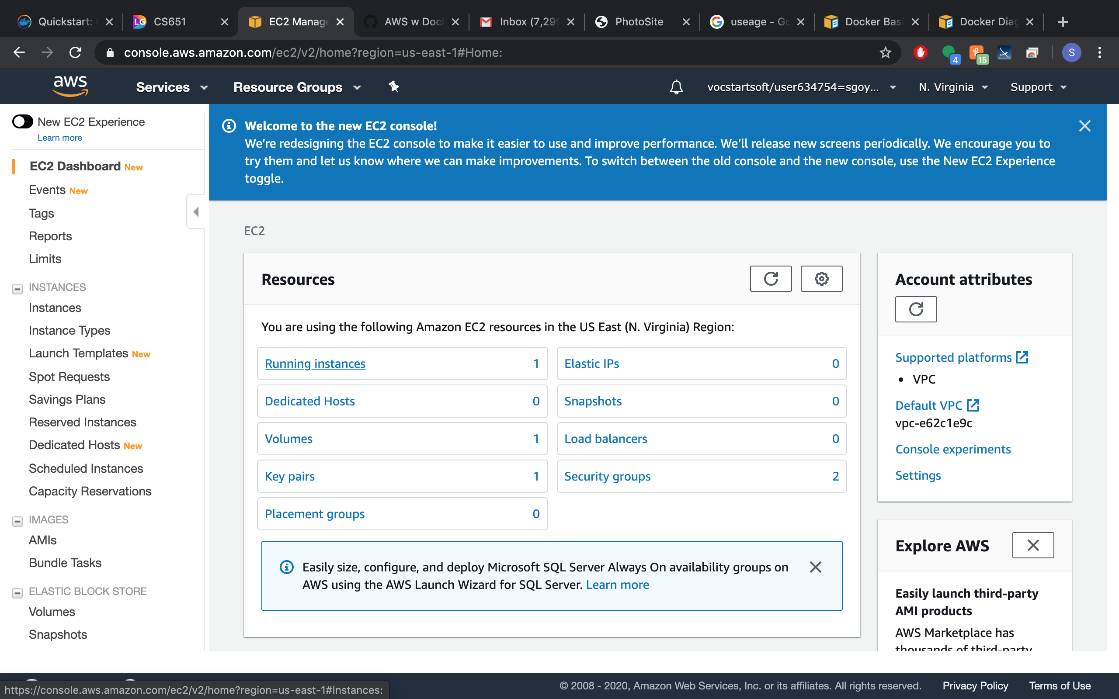Open the Console experiments link
This screenshot has height=699, width=1119.
tap(952, 449)
